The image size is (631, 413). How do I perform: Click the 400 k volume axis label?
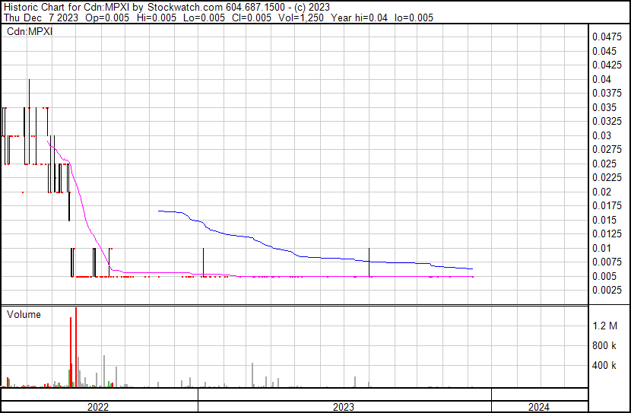pyautogui.click(x=604, y=366)
